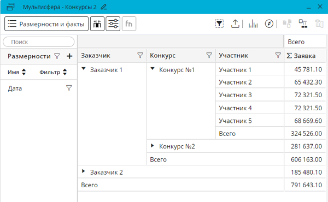This screenshot has width=328, height=202.
Task: Open the bar chart icon
Action: pos(253,24)
